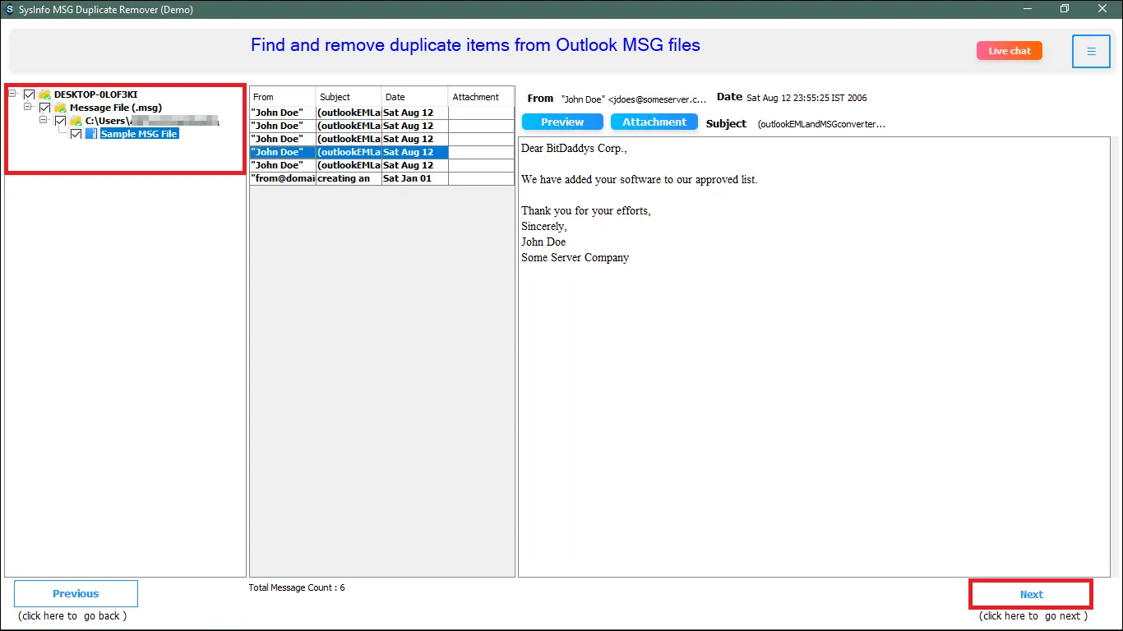This screenshot has height=631, width=1123.
Task: Click the C:\Users folder icon
Action: 76,121
